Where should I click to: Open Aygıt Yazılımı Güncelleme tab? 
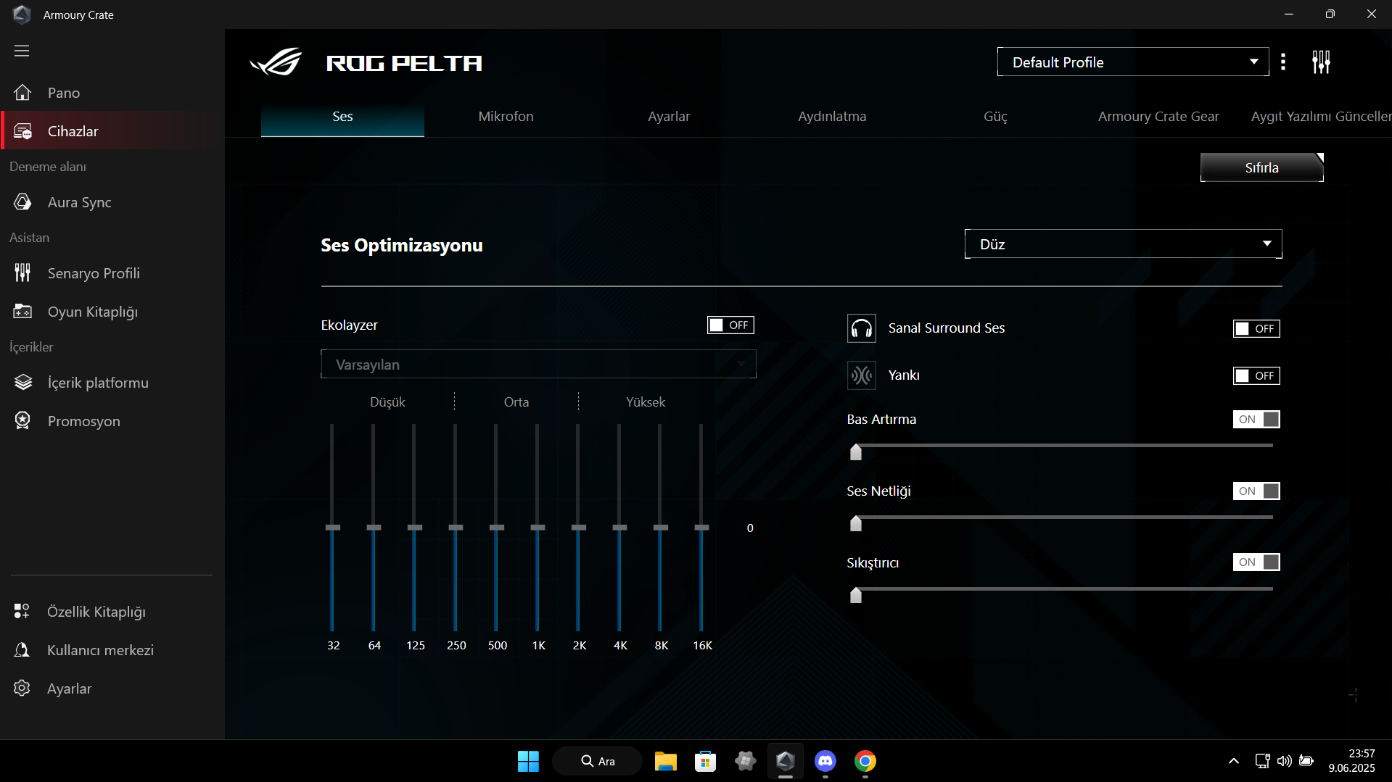pyautogui.click(x=1320, y=117)
